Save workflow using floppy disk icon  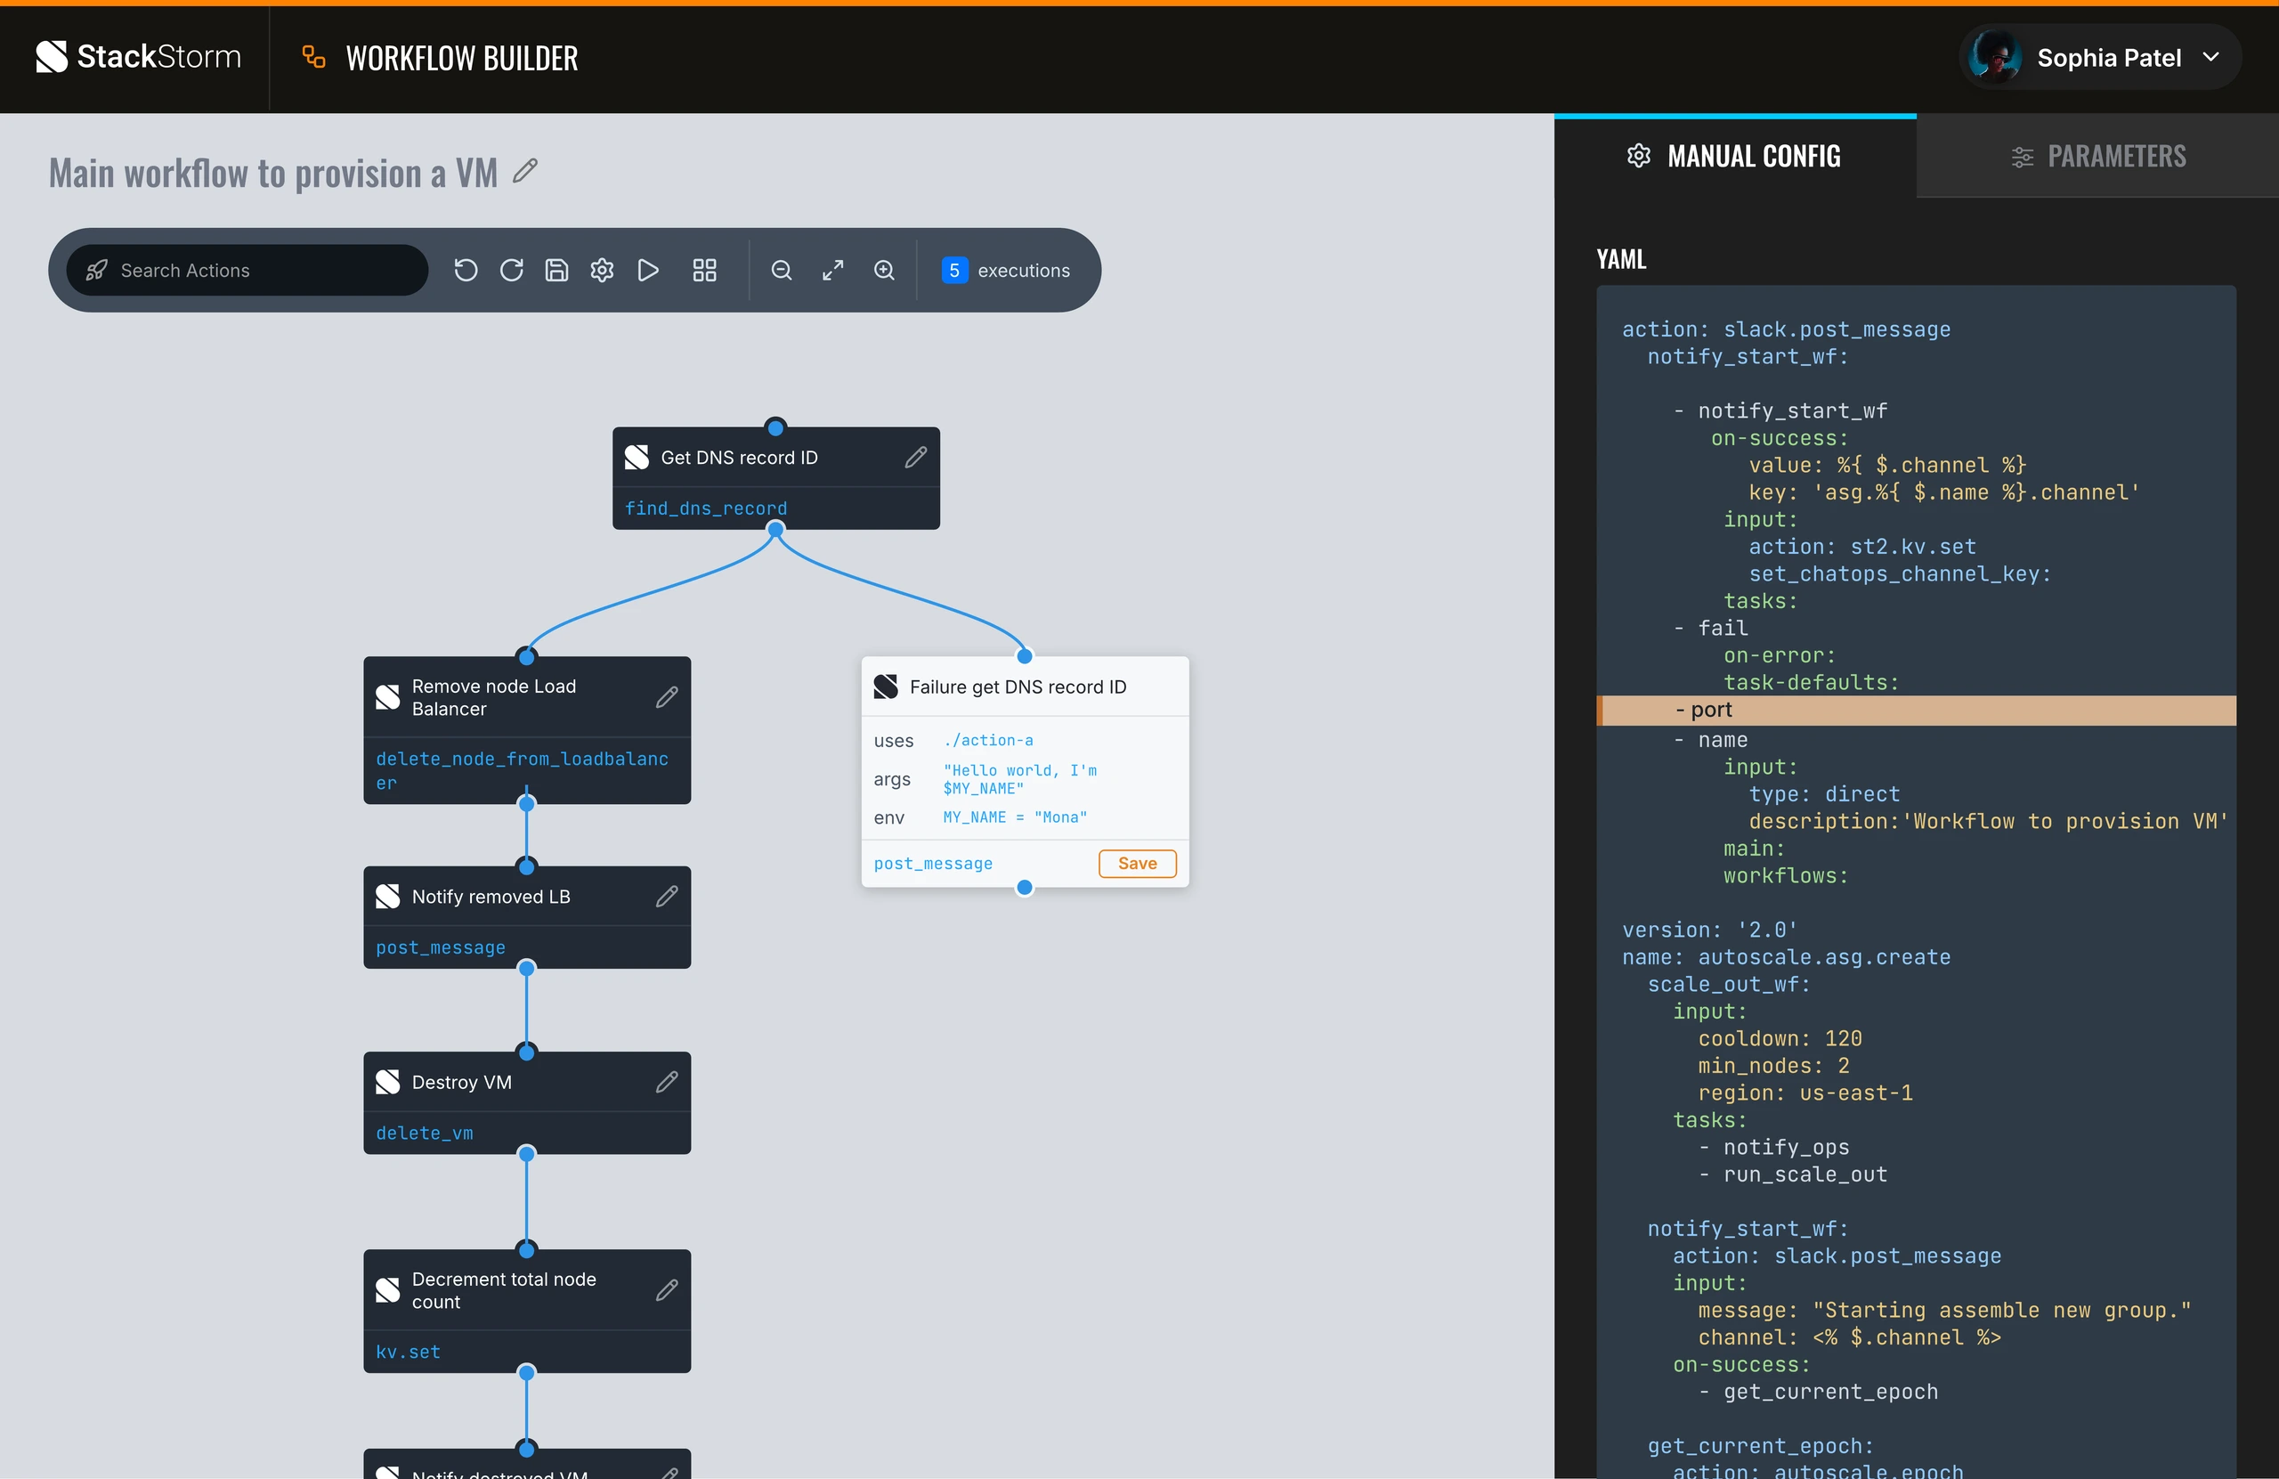556,270
